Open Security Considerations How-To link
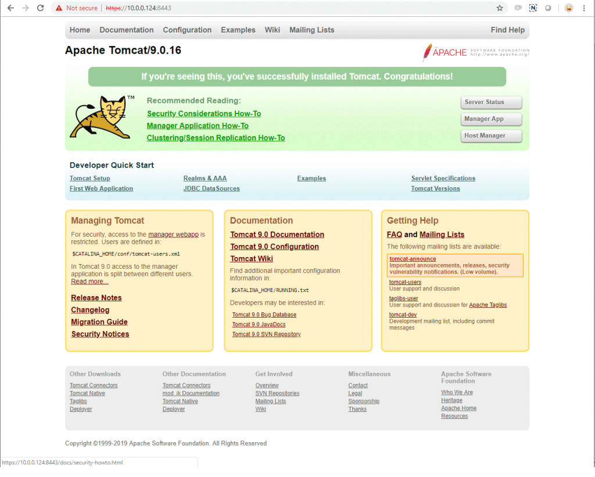The height and width of the screenshot is (477, 595). coord(204,113)
